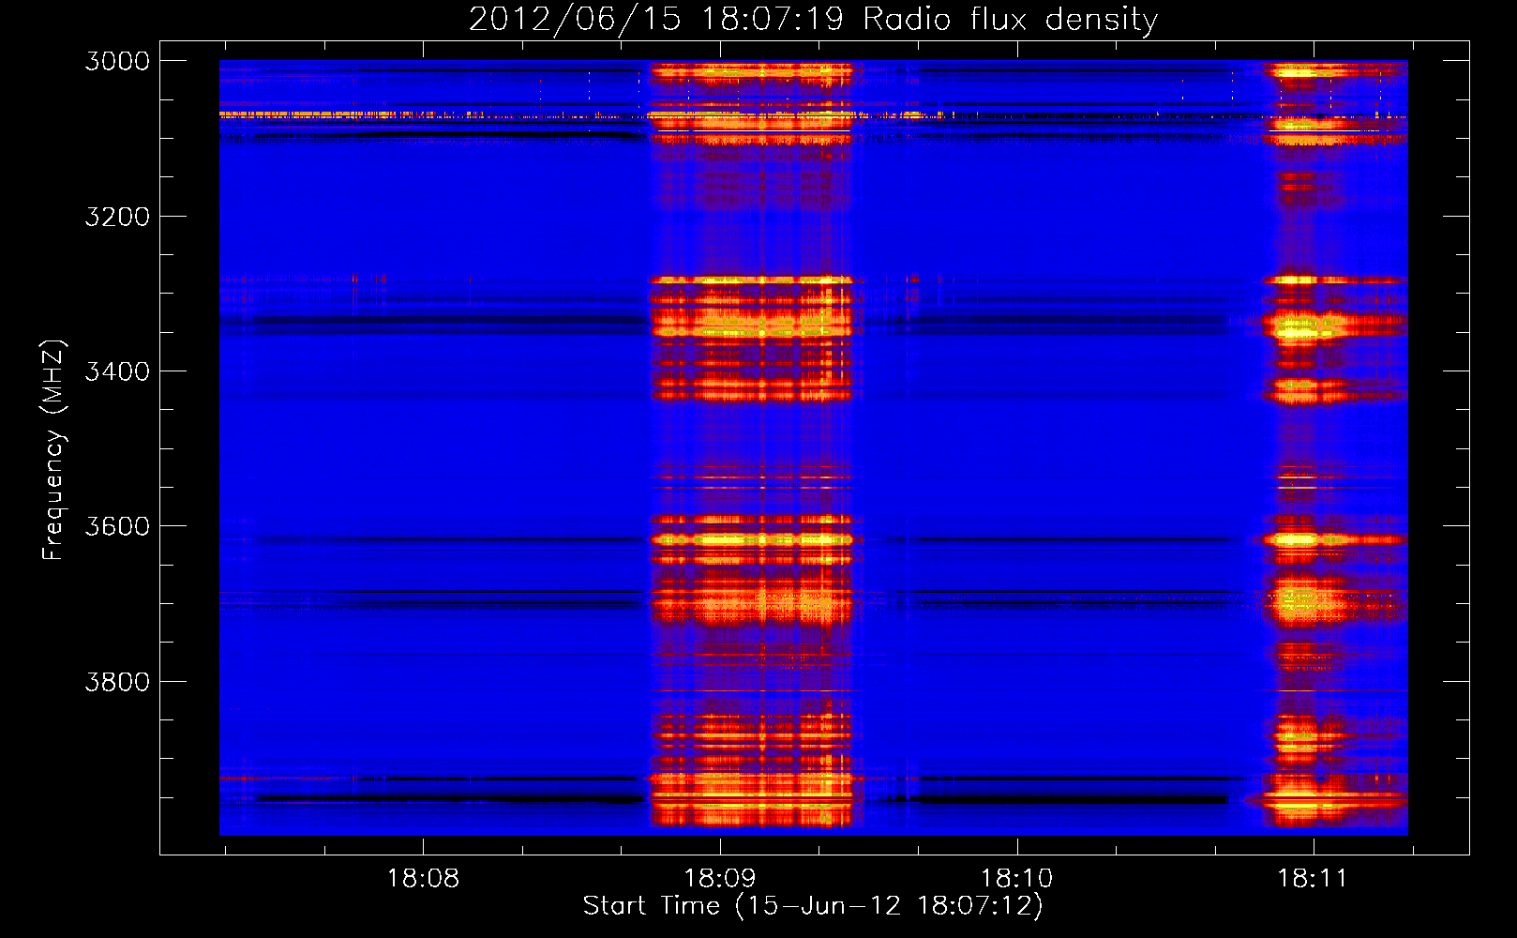This screenshot has height=938, width=1517.
Task: Click the 3400 frequency tick label
Action: click(x=117, y=371)
